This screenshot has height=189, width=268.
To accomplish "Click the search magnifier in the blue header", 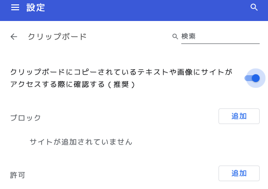I will pos(254,7).
